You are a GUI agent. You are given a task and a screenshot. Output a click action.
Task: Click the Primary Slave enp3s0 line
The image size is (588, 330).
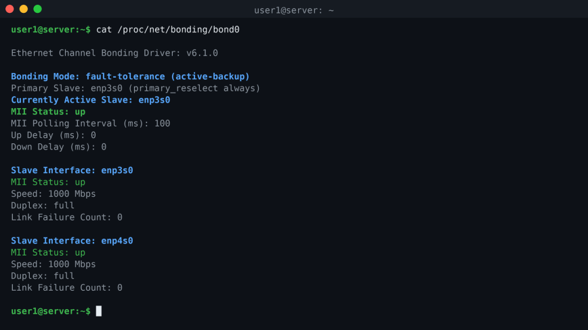(x=135, y=89)
